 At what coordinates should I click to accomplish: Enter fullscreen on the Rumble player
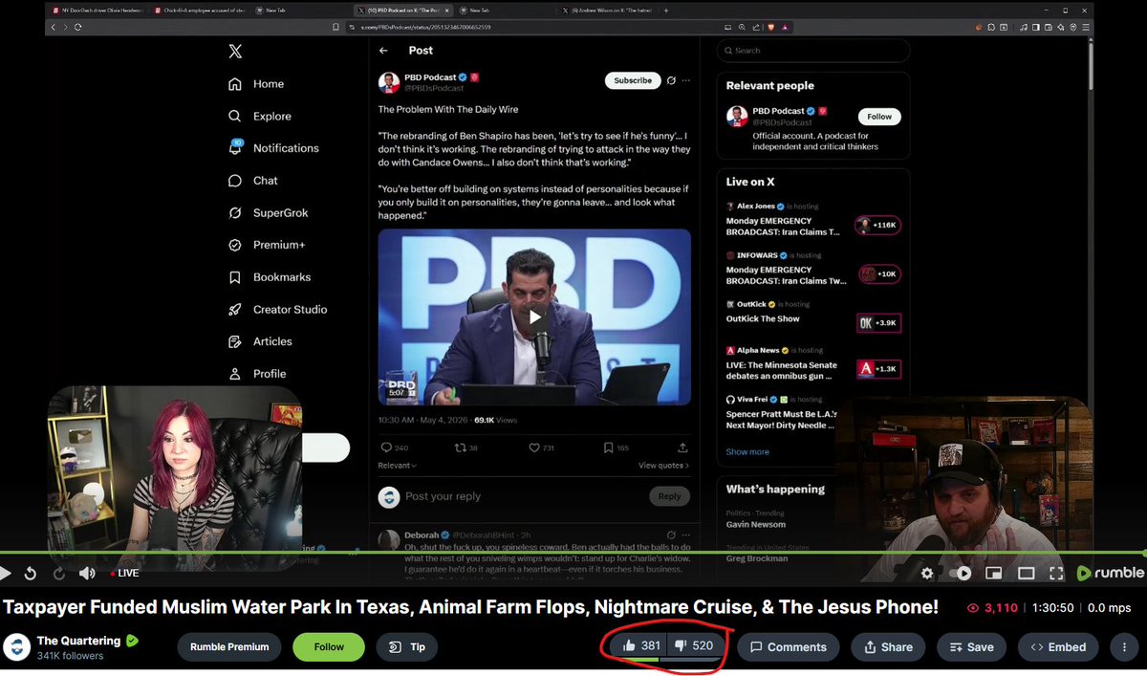1056,573
